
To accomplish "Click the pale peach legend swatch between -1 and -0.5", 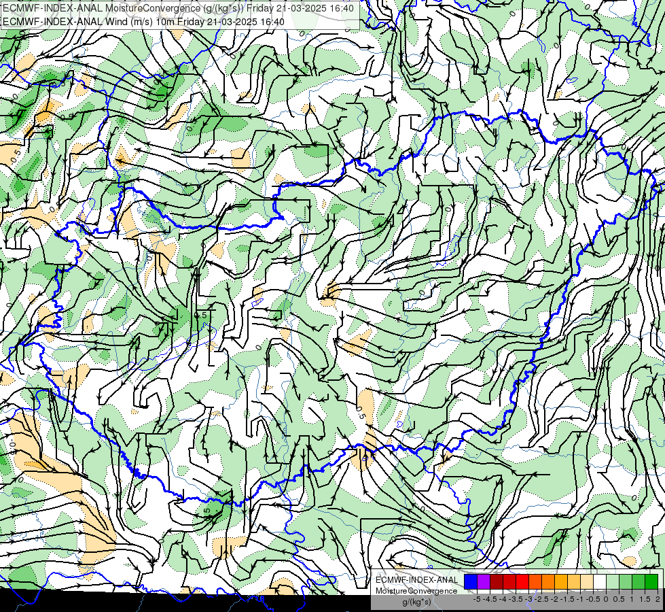I will pyautogui.click(x=587, y=581).
